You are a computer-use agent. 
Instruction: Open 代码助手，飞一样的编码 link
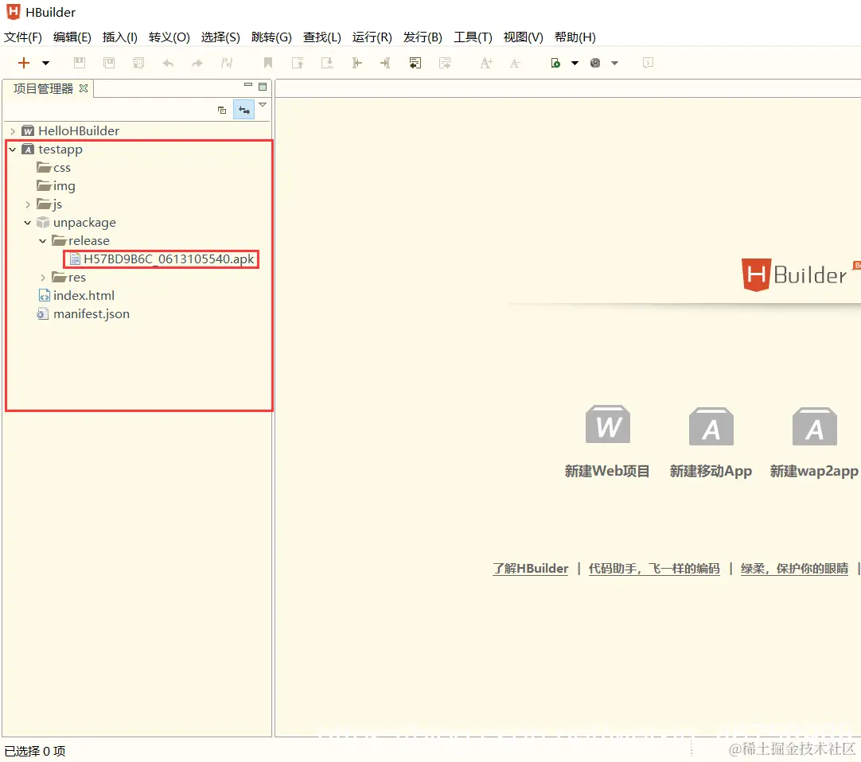coord(654,569)
